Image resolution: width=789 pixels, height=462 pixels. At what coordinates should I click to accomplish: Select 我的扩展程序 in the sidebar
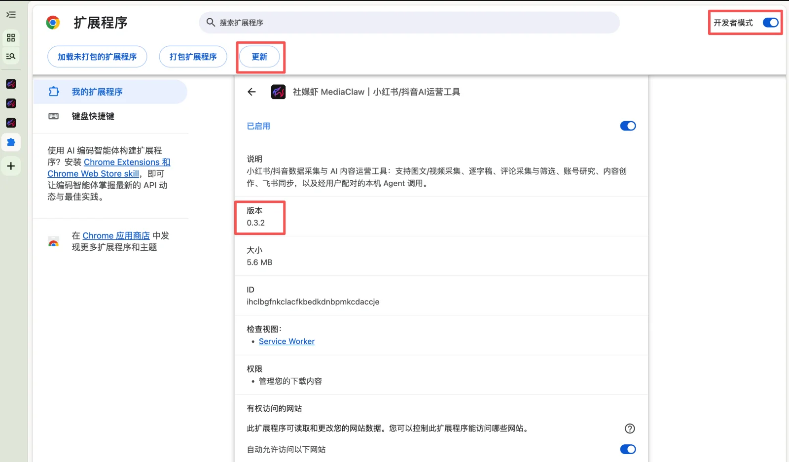110,92
